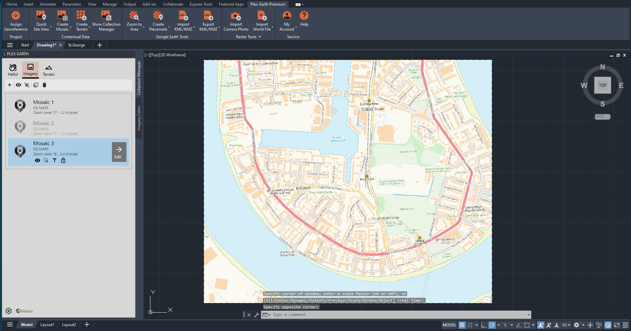Open My Account
This screenshot has width=631, height=331.
[x=287, y=21]
